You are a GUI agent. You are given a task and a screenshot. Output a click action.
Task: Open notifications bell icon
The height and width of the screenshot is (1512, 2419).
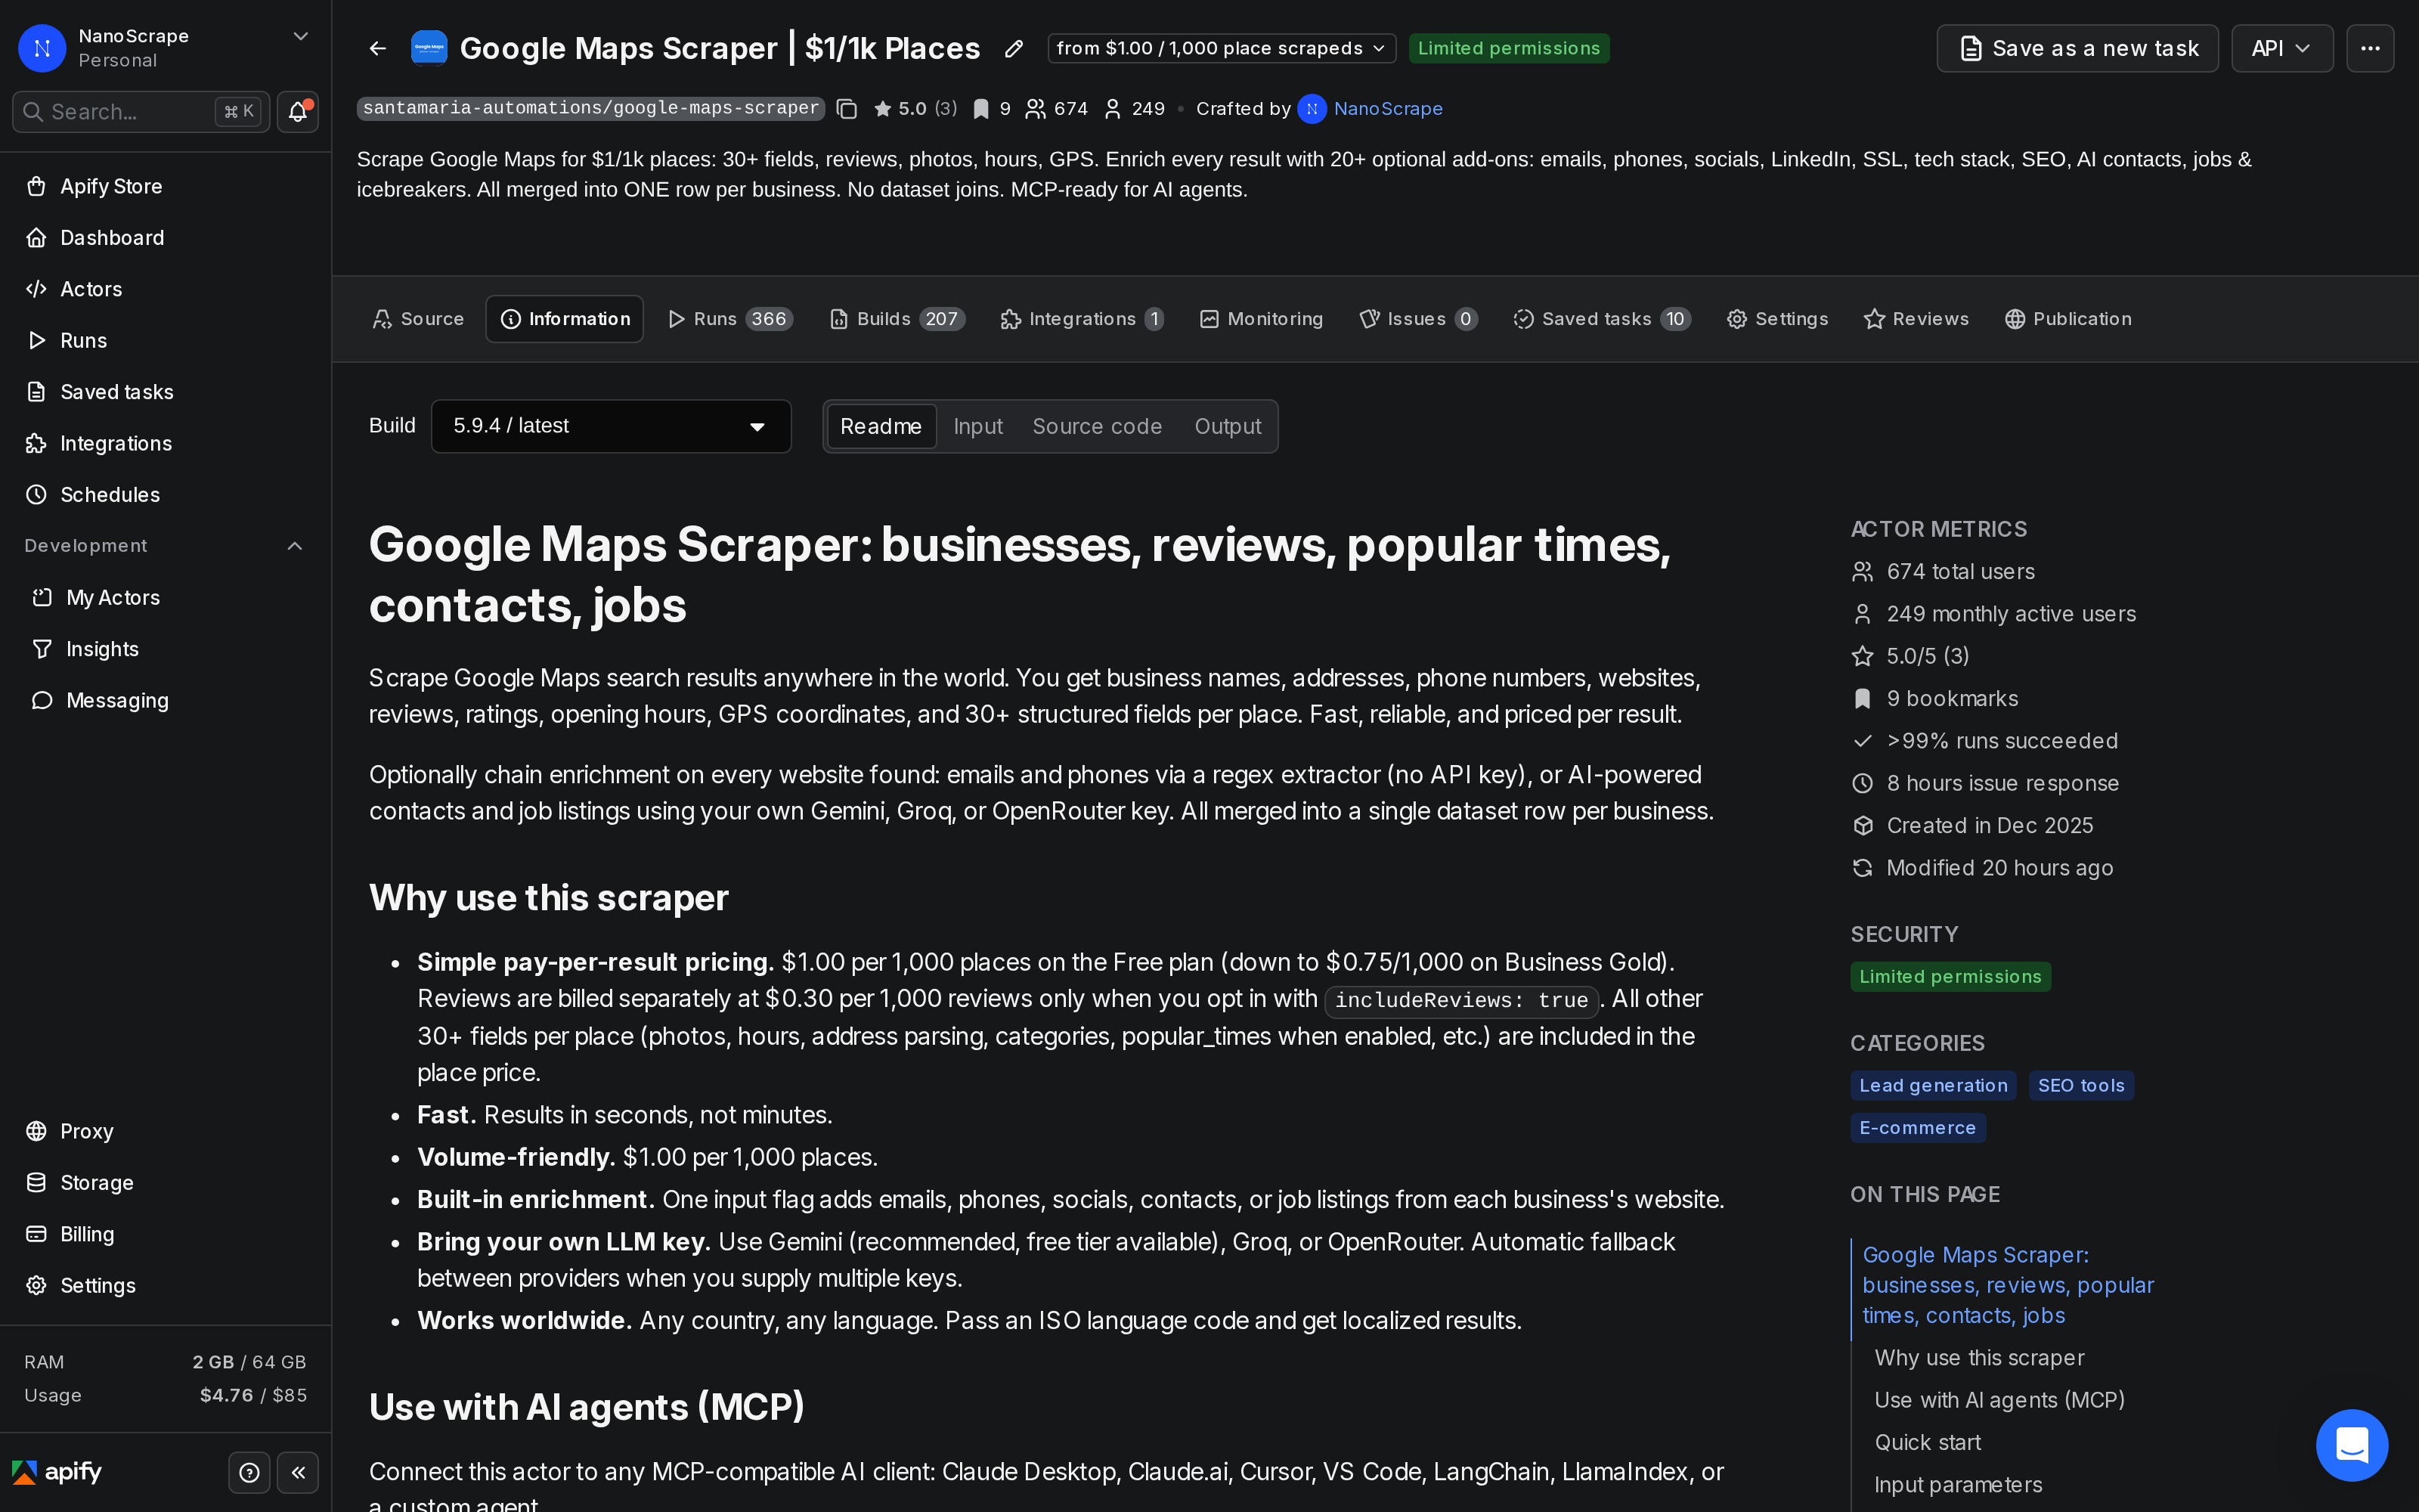pyautogui.click(x=298, y=112)
